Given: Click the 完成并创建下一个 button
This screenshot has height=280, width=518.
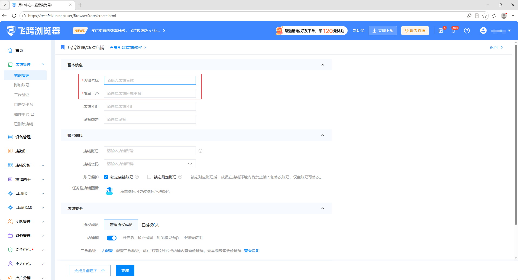Looking at the screenshot, I should click(90, 271).
